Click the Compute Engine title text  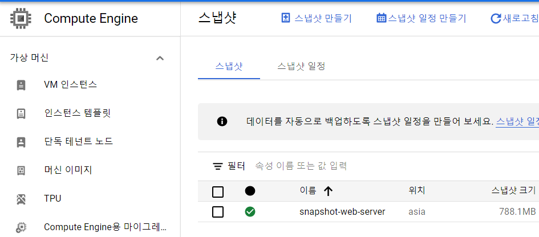point(91,18)
